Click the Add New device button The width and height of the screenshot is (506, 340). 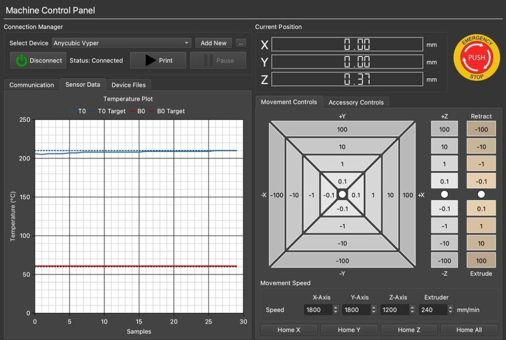point(213,43)
